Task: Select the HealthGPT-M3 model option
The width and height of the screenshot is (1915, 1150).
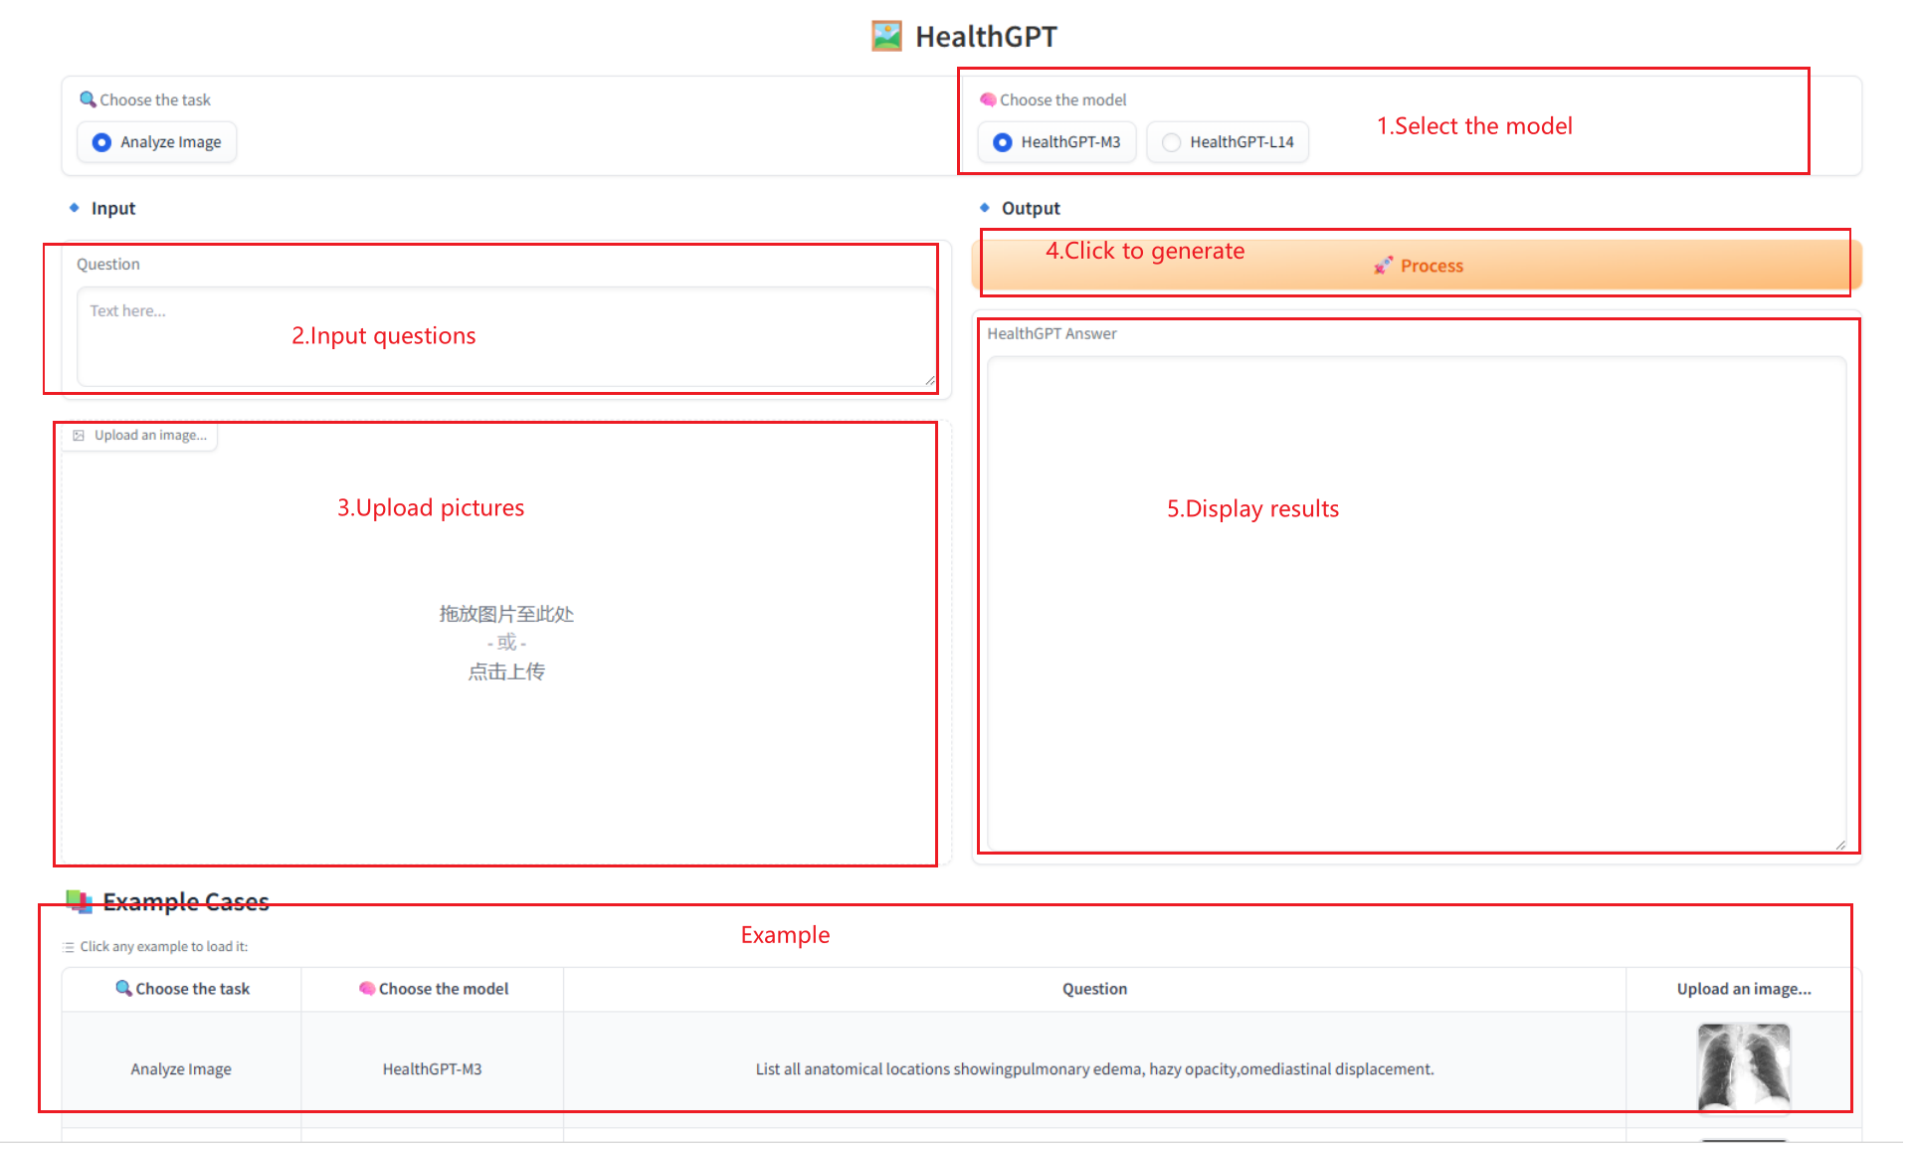Action: tap(1003, 142)
